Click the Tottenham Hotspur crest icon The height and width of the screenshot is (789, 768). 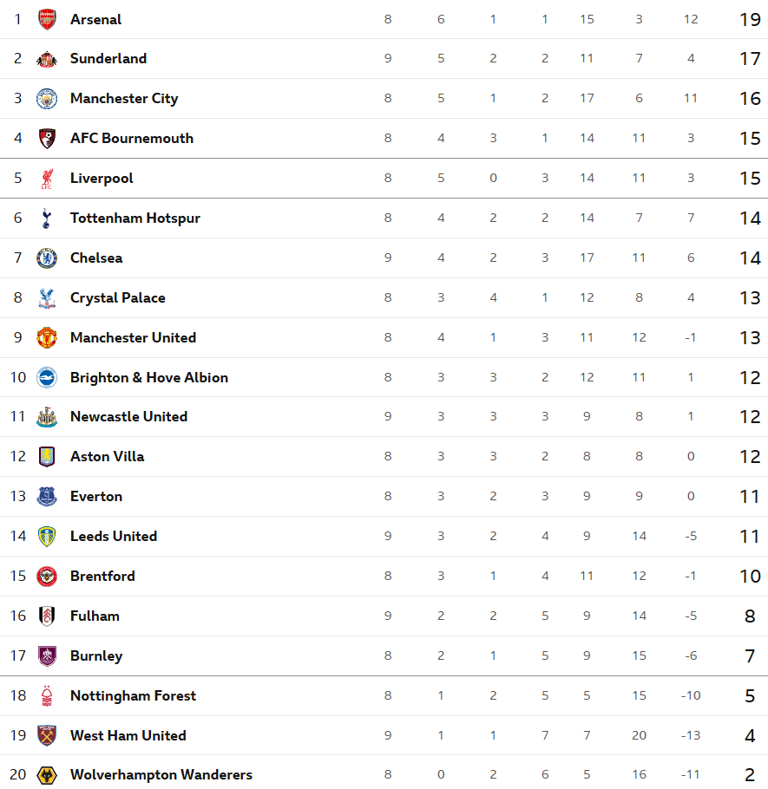pyautogui.click(x=47, y=218)
